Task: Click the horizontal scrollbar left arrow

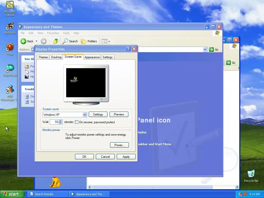Action: 89,187
